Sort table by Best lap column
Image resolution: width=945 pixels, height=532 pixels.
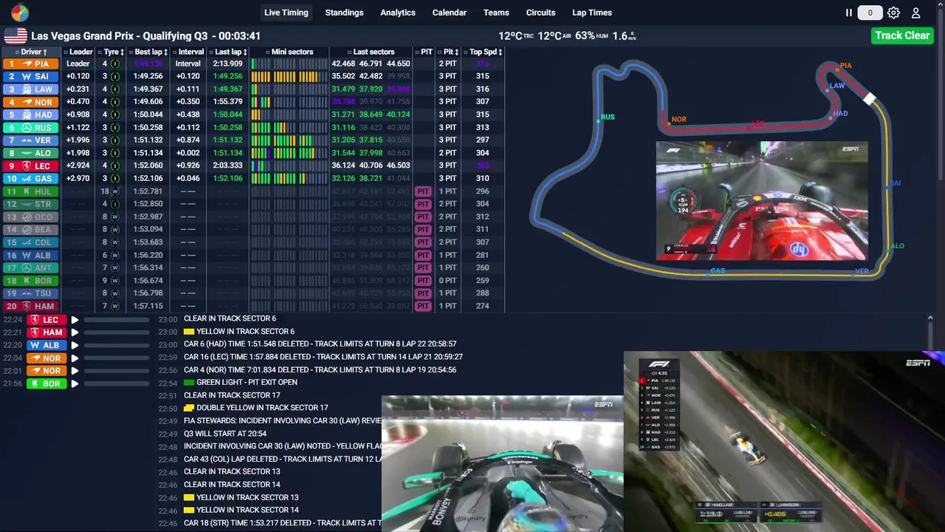tap(151, 52)
